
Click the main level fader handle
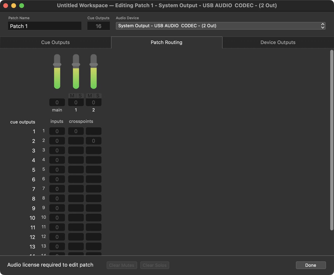click(x=57, y=64)
